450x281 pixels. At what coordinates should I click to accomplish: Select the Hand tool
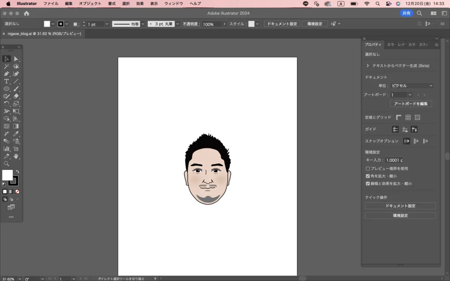(x=16, y=156)
